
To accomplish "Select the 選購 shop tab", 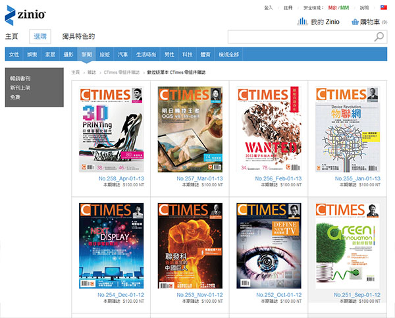I will point(41,37).
